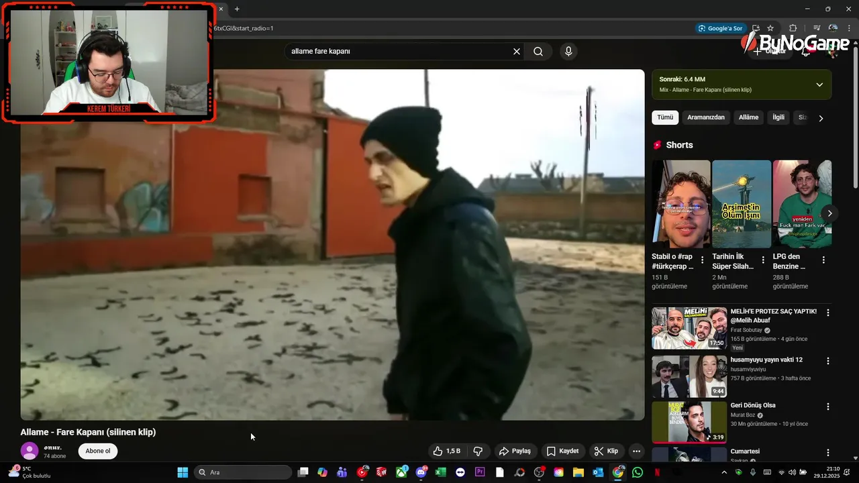Expand the Mix playlist panel chevron

[x=819, y=85]
